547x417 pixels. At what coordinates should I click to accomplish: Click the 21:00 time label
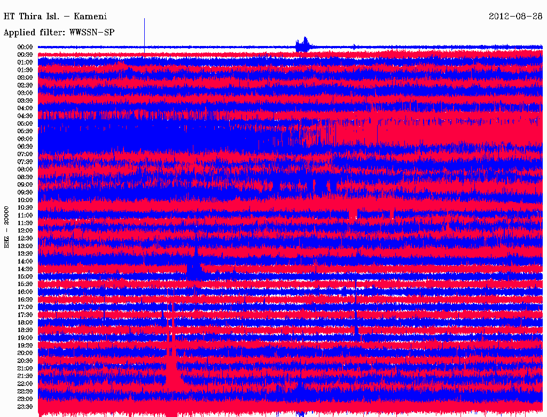(x=25, y=368)
